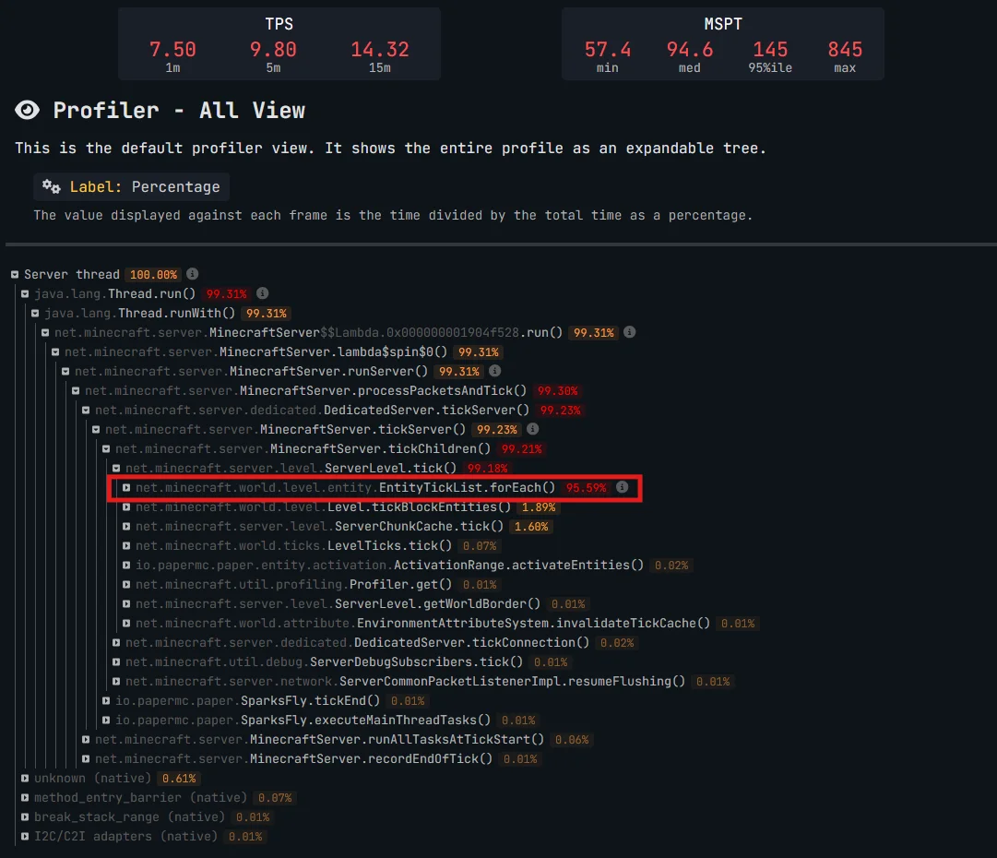
Task: Click info icon beside MinecraftServer.tickServer() 99.23%
Action: pyautogui.click(x=533, y=429)
